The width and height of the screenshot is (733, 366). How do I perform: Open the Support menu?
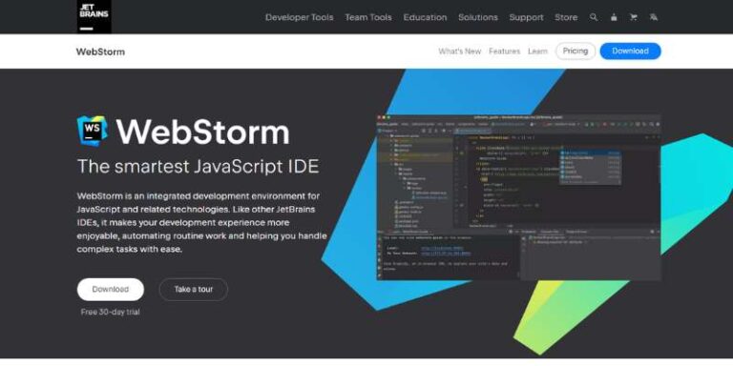[x=526, y=17]
